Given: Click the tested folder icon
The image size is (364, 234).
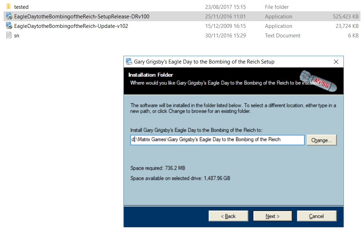Looking at the screenshot, I should coord(8,6).
